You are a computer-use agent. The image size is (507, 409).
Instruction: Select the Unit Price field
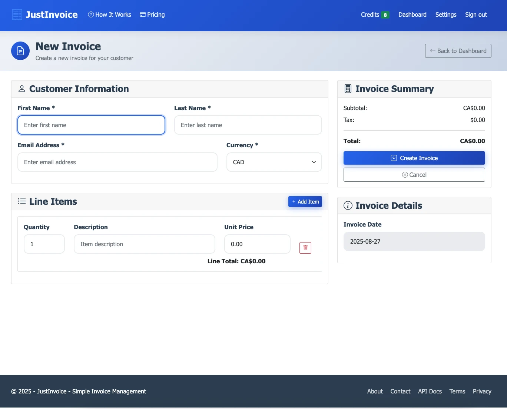[x=257, y=244]
